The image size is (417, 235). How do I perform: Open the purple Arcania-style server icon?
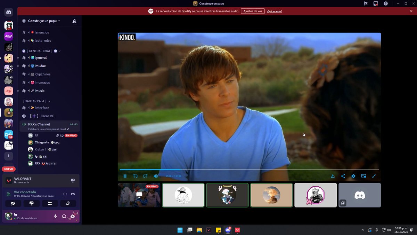click(x=9, y=36)
